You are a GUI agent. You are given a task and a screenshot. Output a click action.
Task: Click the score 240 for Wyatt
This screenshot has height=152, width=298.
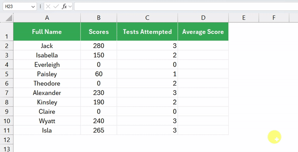(99, 121)
